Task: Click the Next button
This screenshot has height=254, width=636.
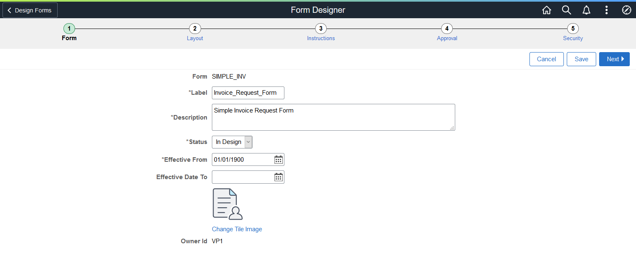Action: pyautogui.click(x=614, y=59)
